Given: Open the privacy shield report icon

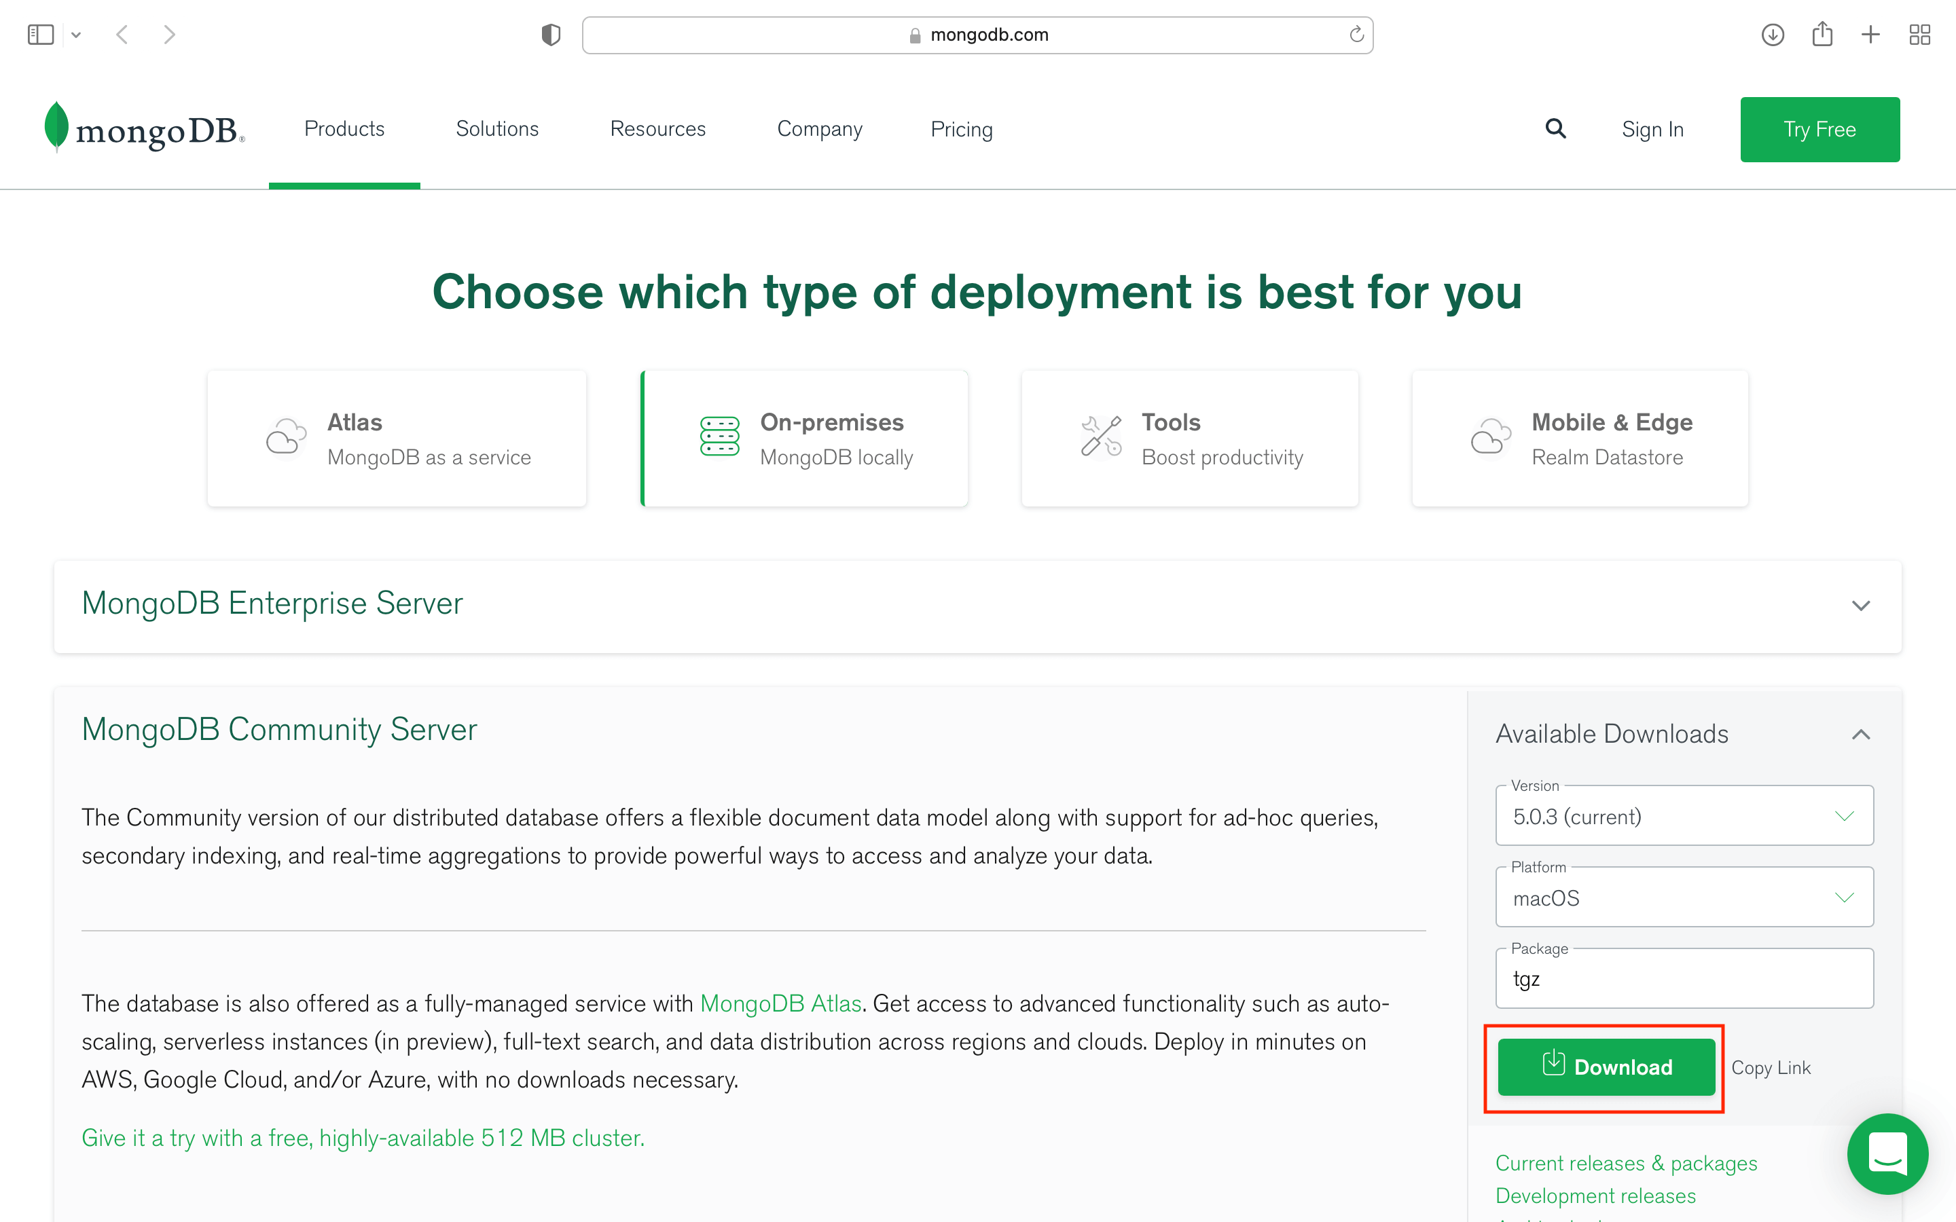Looking at the screenshot, I should click(550, 35).
